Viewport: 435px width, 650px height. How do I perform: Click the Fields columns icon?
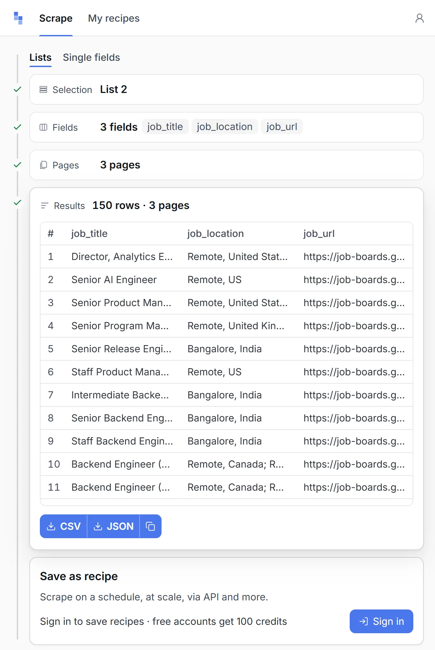(x=43, y=127)
